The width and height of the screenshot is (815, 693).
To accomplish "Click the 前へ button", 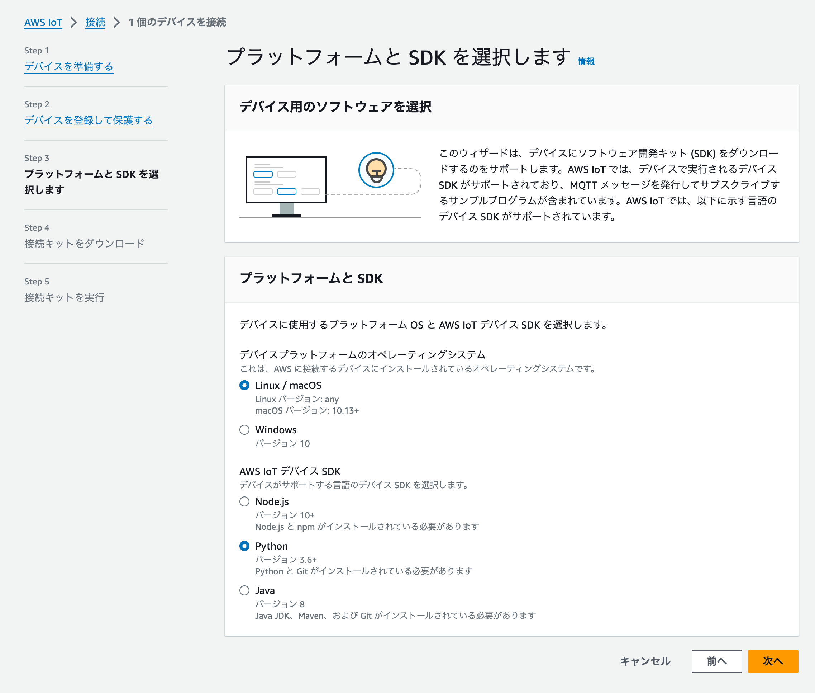I will (716, 661).
